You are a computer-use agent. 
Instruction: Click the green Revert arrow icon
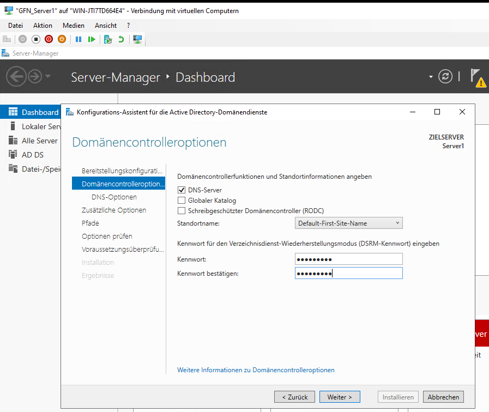121,39
